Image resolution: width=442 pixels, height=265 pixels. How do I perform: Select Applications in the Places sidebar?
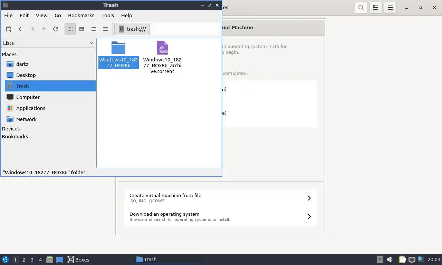pos(50,108)
